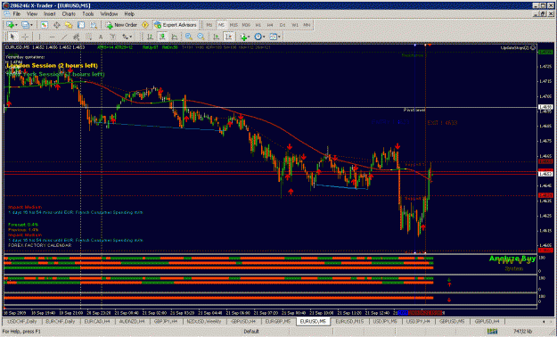Switch chart to Line Chart
557x337 pixels.
point(175,37)
